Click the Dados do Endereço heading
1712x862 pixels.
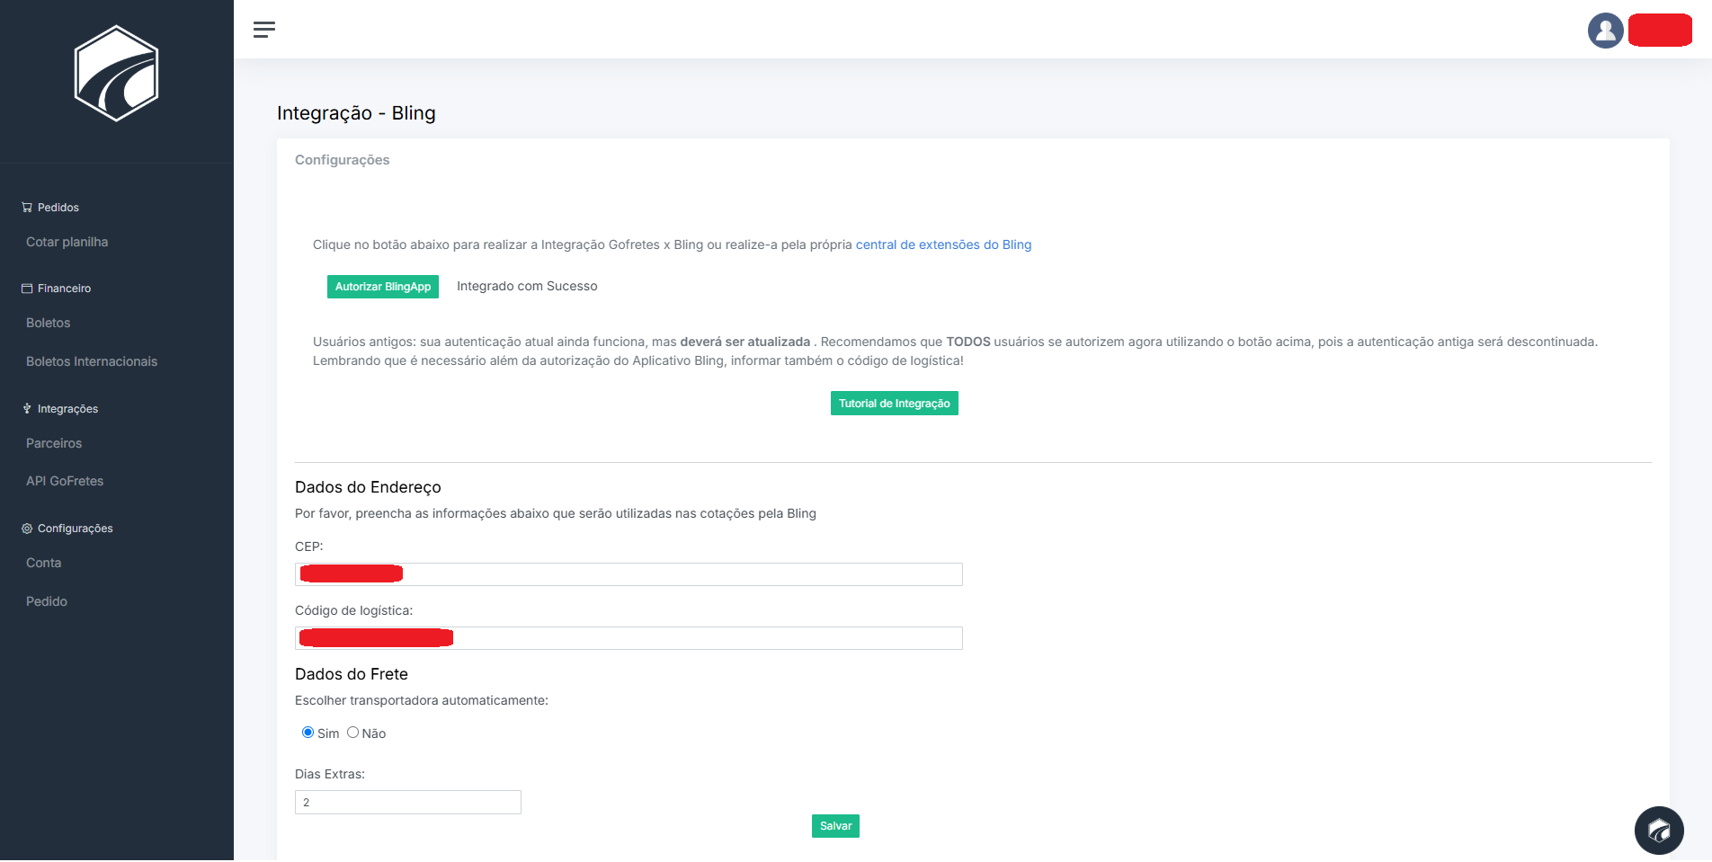368,487
